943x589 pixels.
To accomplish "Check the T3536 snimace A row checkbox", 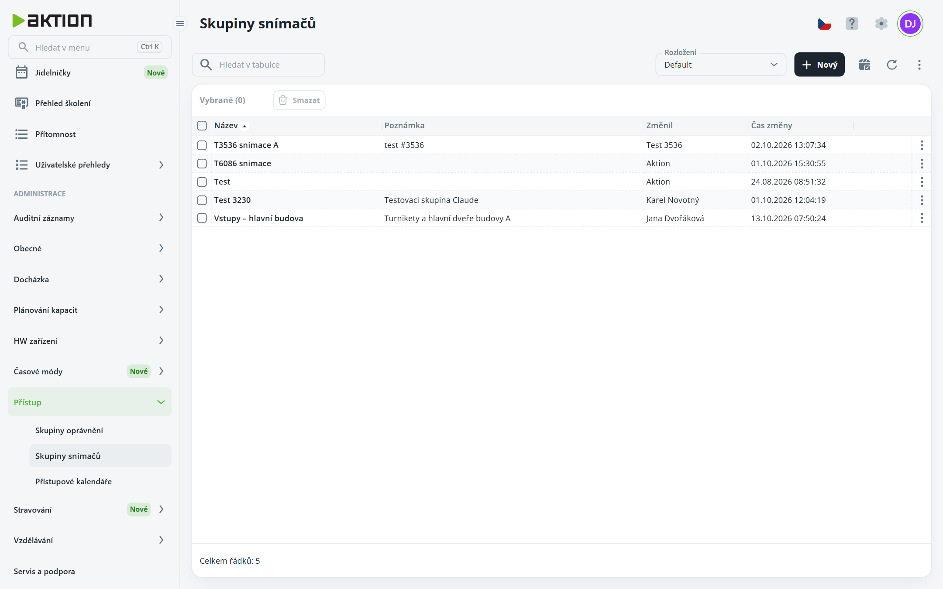I will pos(202,145).
